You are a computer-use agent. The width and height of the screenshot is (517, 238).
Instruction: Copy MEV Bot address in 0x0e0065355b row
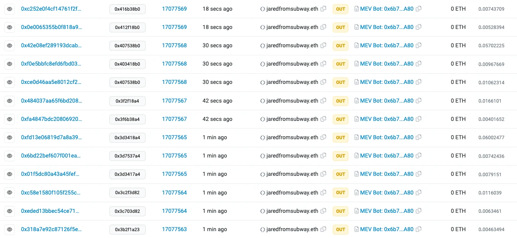pos(419,27)
